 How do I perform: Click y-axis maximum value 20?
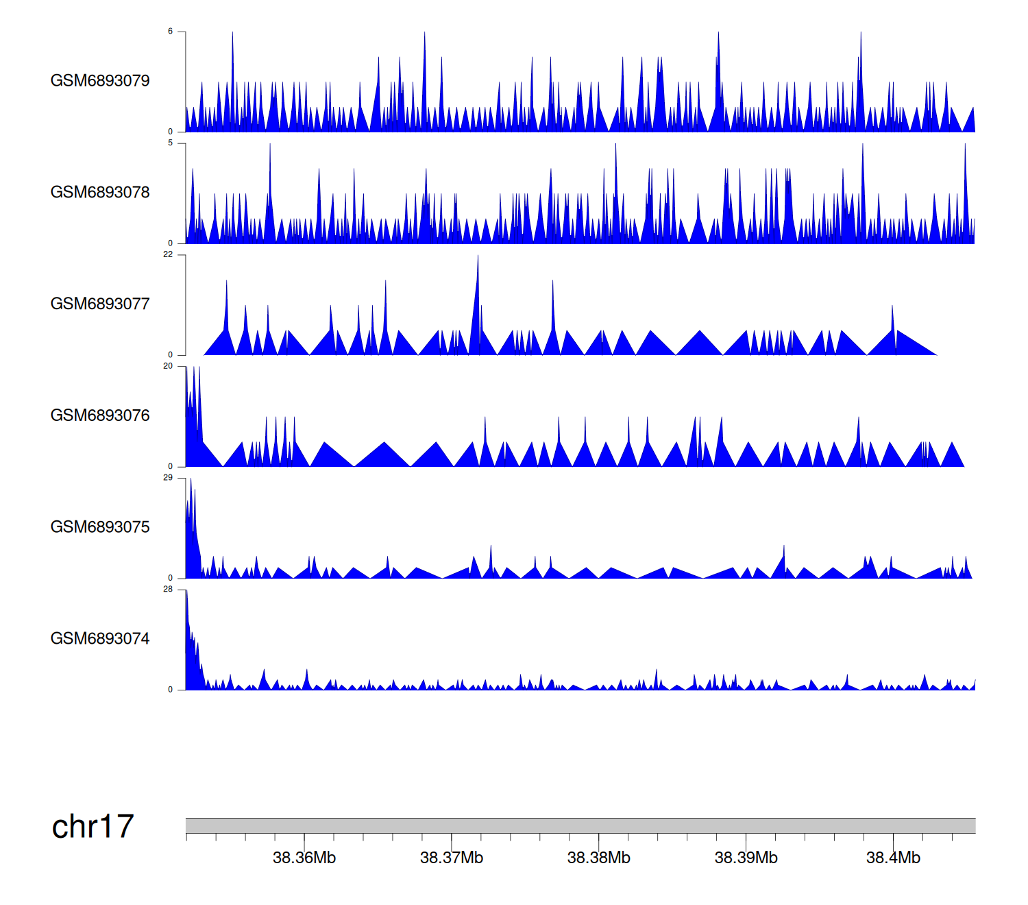pos(168,366)
